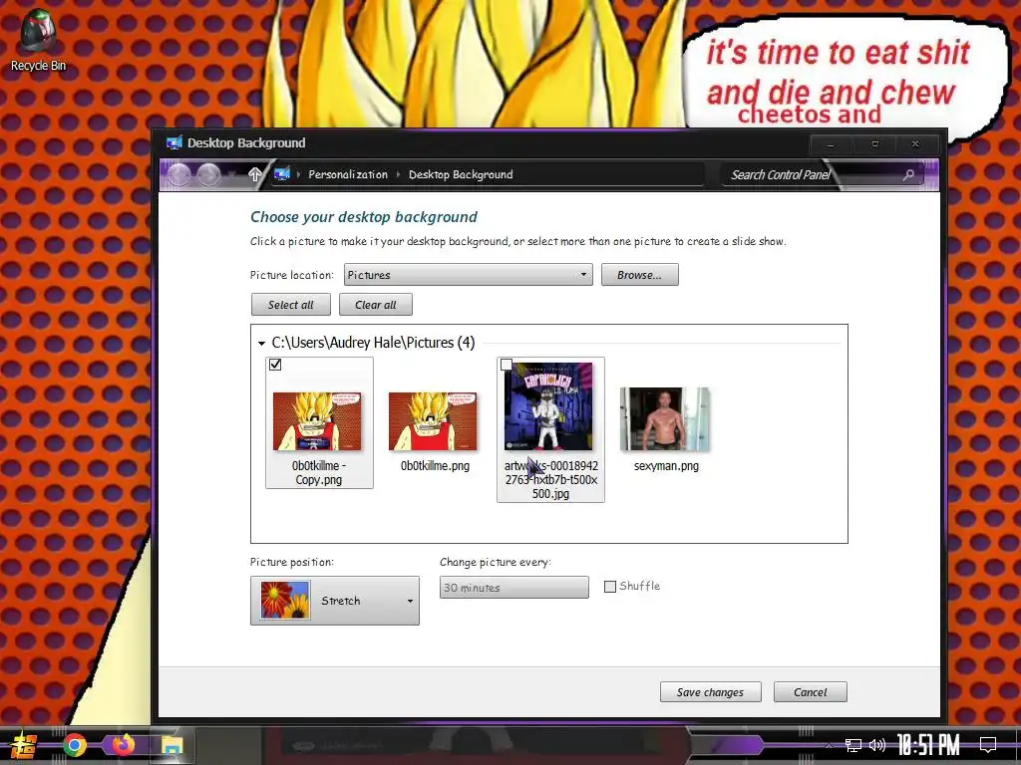Click the Save changes button
The image size is (1021, 765).
click(710, 692)
